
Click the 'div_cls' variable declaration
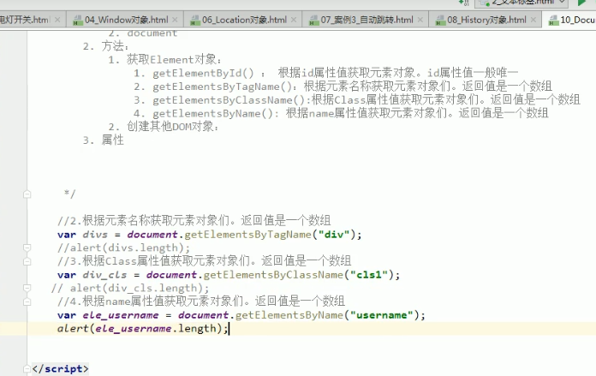click(104, 275)
